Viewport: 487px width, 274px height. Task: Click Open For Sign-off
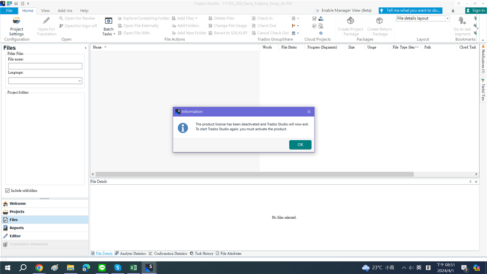pyautogui.click(x=78, y=26)
